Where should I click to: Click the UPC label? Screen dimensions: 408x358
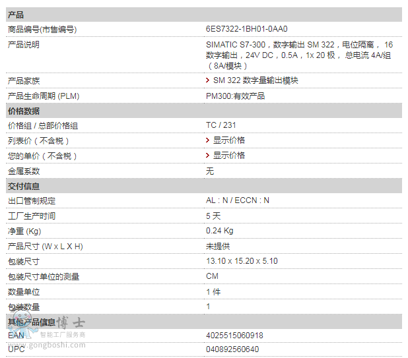[16, 349]
